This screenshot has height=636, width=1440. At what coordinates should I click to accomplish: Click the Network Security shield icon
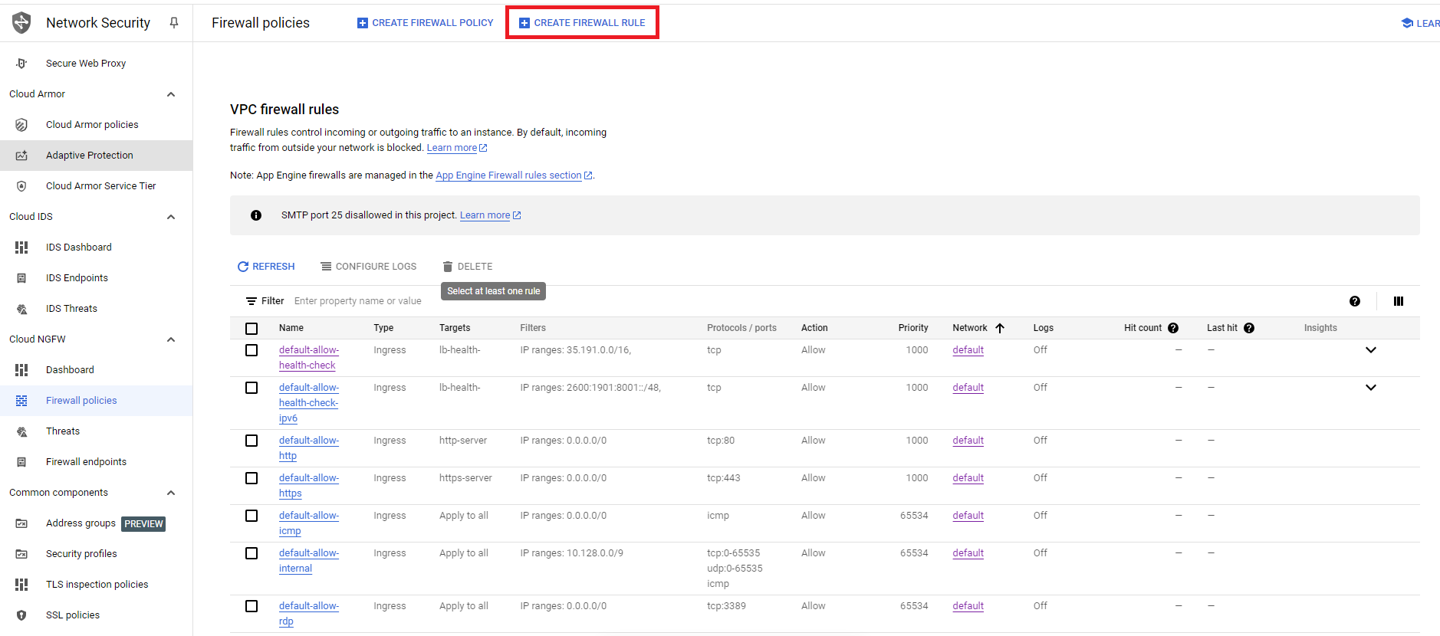[x=21, y=23]
